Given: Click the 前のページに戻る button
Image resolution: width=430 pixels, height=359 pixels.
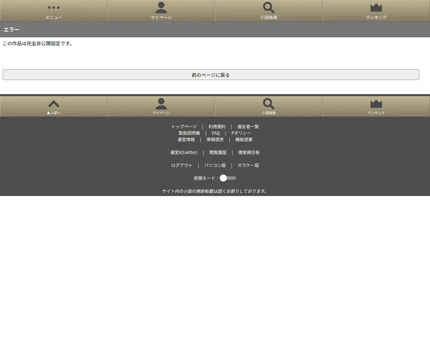Looking at the screenshot, I should click(211, 75).
